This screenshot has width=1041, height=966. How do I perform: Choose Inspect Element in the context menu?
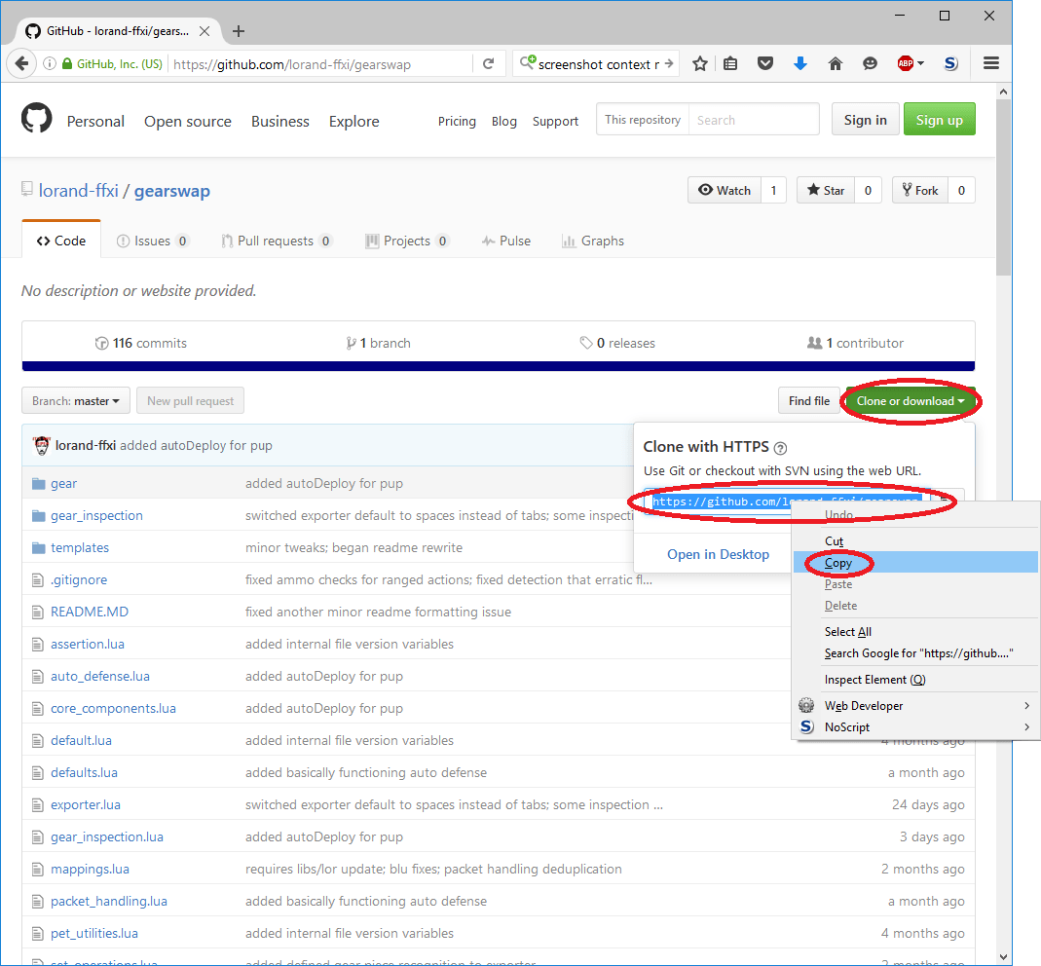pyautogui.click(x=917, y=679)
